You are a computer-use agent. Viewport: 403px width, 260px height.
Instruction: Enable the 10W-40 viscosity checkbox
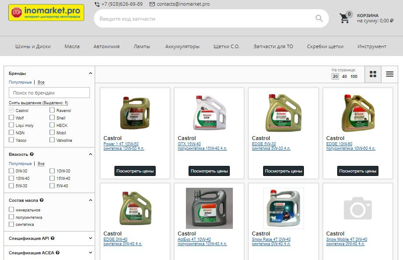click(x=11, y=178)
